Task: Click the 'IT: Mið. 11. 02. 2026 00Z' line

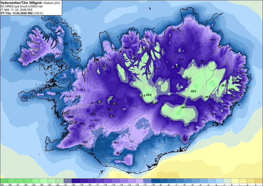Action: click(17, 10)
